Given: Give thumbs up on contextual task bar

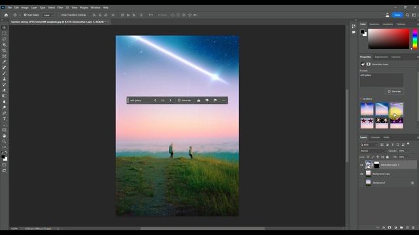Looking at the screenshot, I should click(198, 101).
